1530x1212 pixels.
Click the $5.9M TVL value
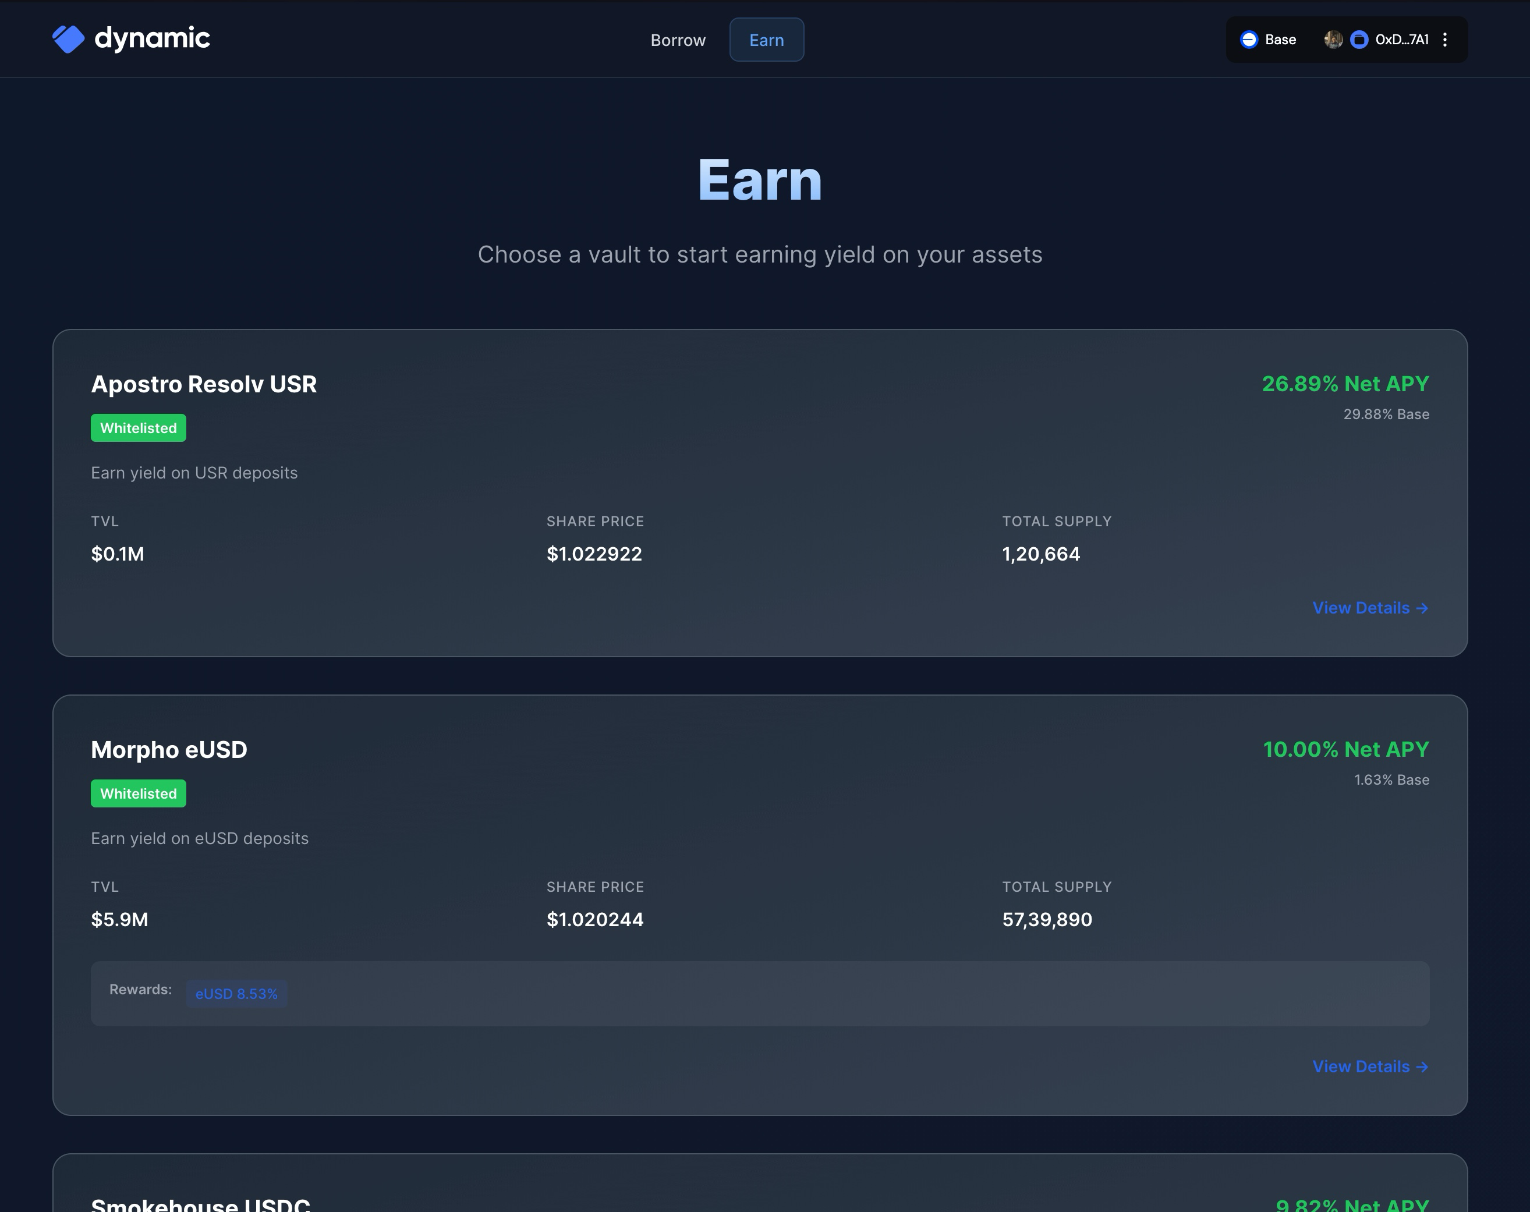coord(120,920)
